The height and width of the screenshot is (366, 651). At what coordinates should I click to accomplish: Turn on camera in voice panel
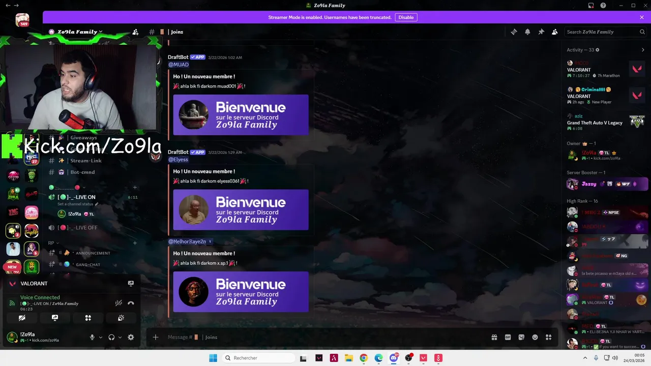(22, 318)
